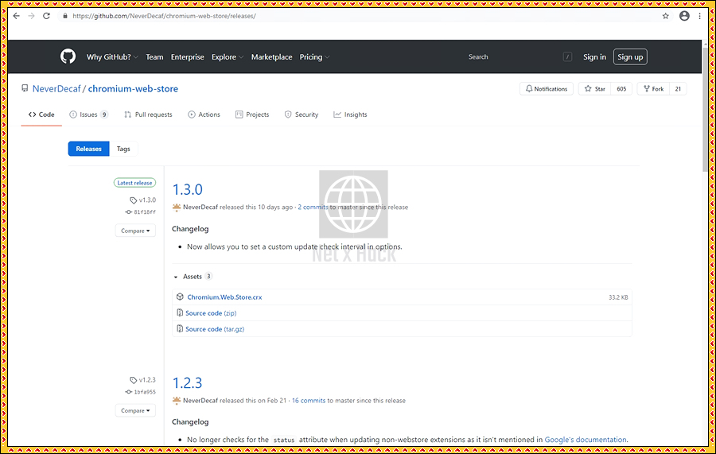Click the Latest release badge
The width and height of the screenshot is (716, 454).
coord(134,183)
